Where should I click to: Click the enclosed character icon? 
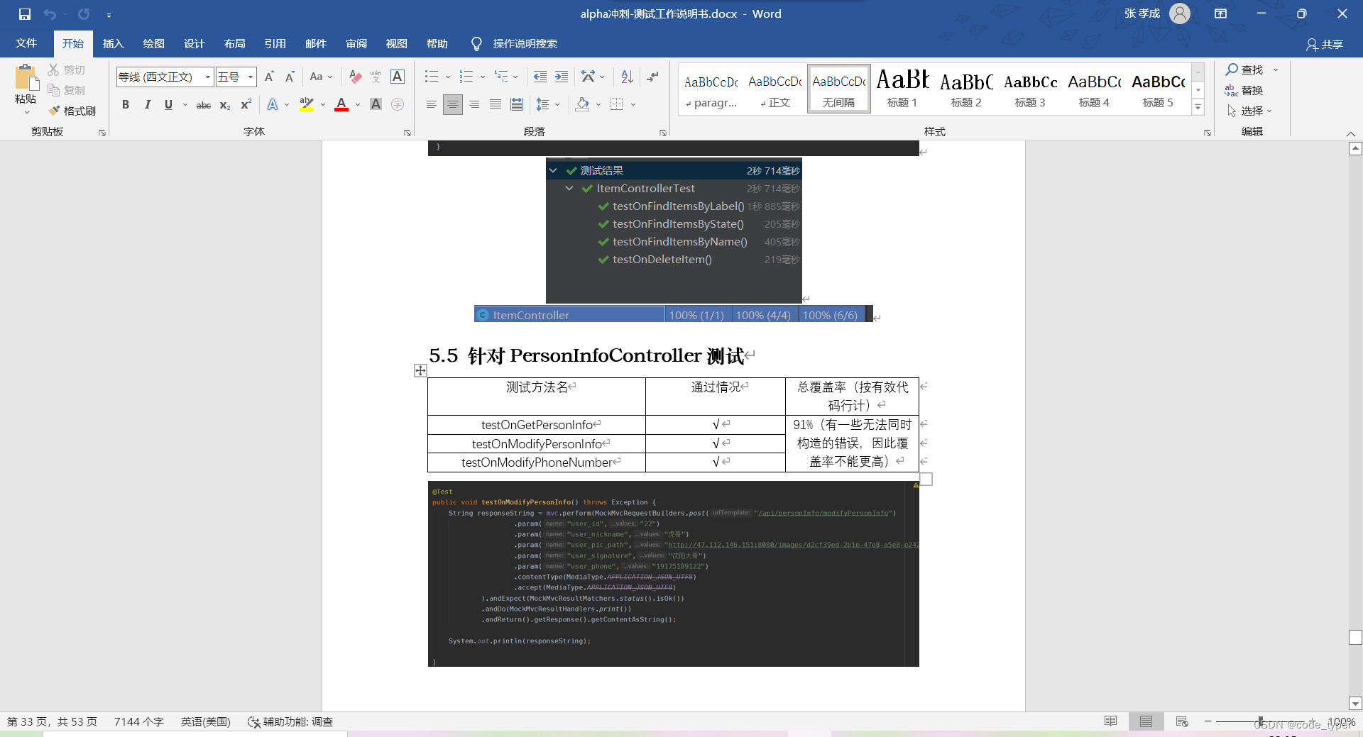click(x=398, y=105)
